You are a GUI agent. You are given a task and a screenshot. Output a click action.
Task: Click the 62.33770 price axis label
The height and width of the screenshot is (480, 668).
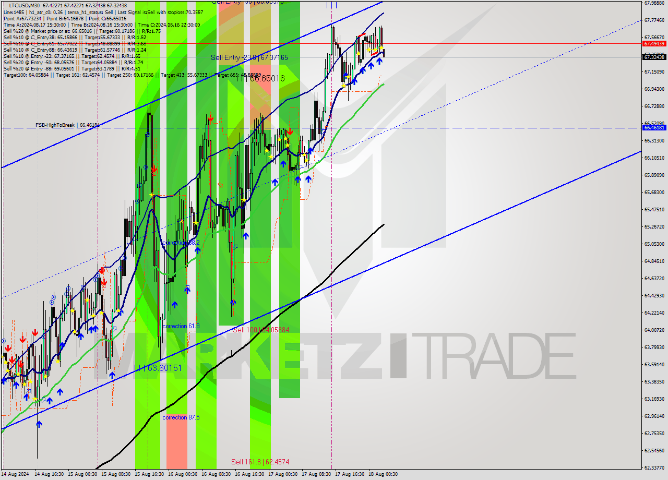[x=654, y=467]
